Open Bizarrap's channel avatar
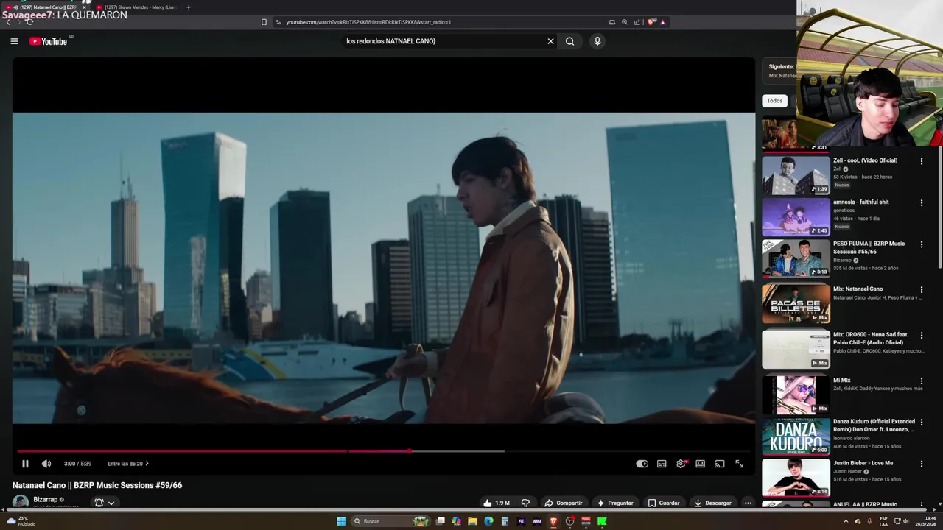Image resolution: width=943 pixels, height=530 pixels. (21, 502)
